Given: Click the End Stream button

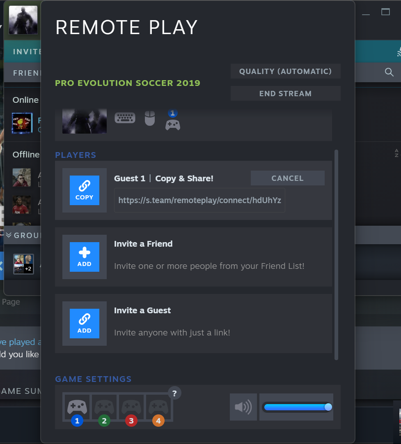Looking at the screenshot, I should 285,93.
